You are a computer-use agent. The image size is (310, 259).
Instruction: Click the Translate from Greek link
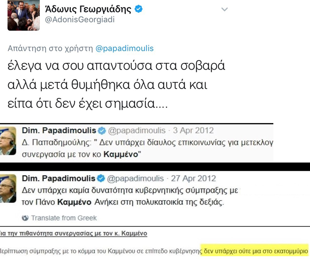click(x=64, y=218)
